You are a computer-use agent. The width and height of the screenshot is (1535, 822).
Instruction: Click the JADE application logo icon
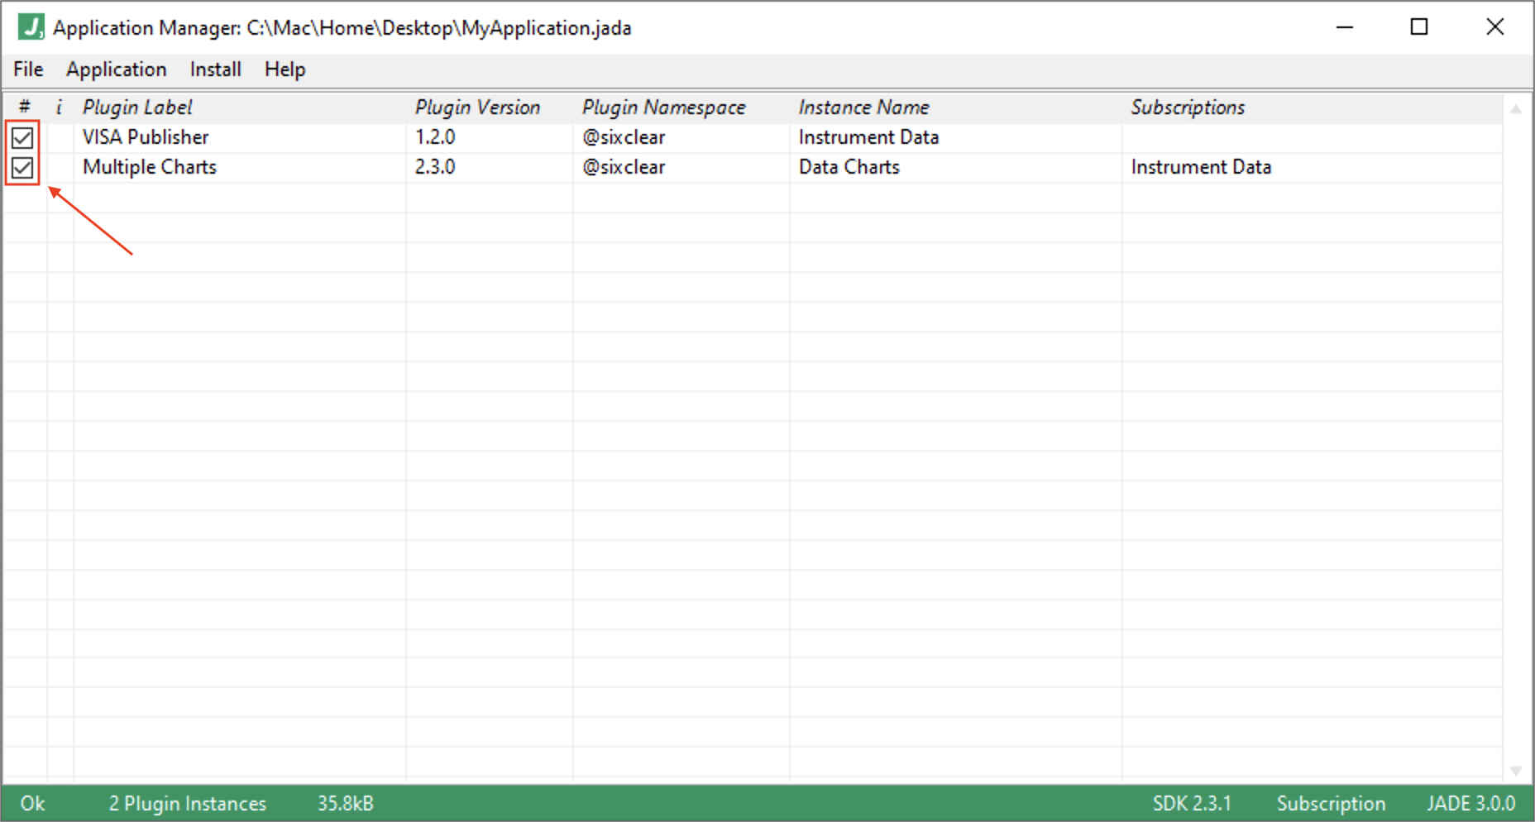tap(30, 26)
